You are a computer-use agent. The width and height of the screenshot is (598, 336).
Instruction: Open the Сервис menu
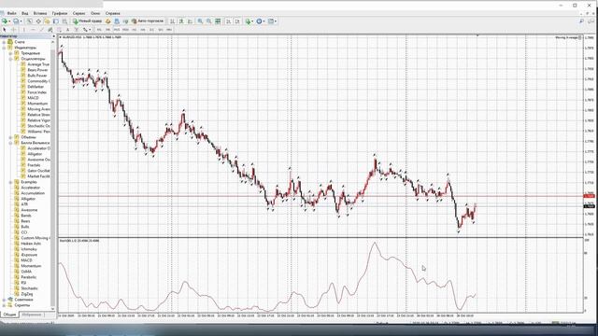tap(78, 13)
